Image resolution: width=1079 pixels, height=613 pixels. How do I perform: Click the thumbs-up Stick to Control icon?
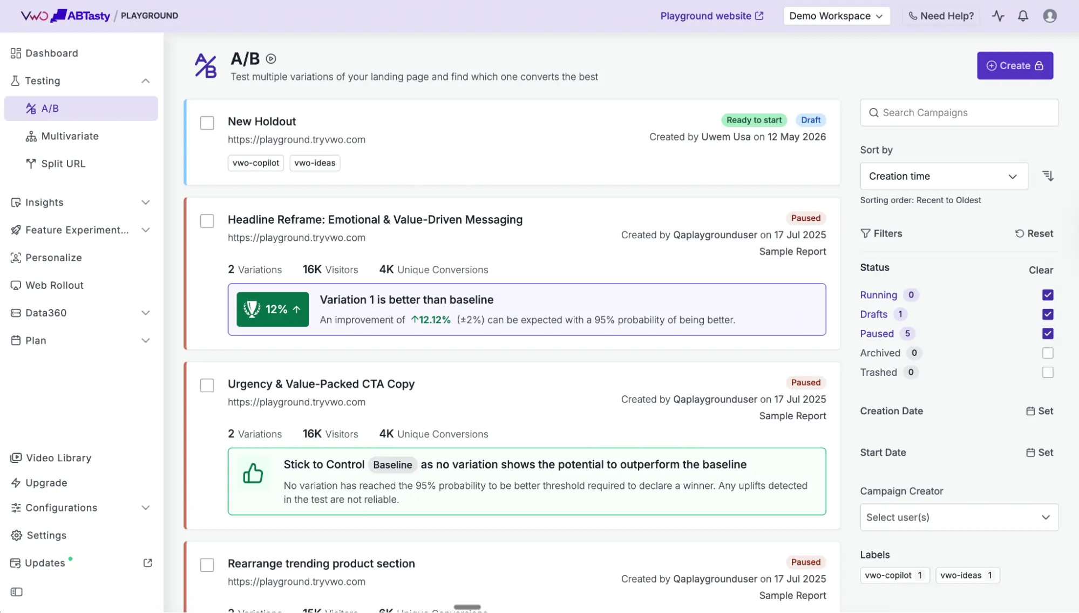click(x=253, y=474)
